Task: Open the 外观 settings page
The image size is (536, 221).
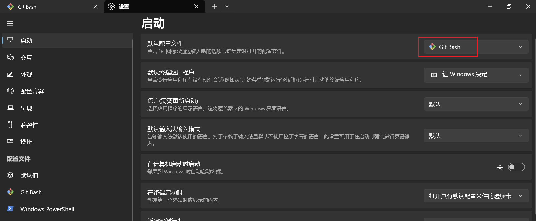Action: (x=67, y=75)
